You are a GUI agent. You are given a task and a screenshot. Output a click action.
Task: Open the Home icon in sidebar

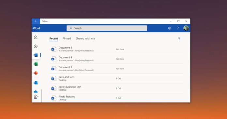(36, 37)
